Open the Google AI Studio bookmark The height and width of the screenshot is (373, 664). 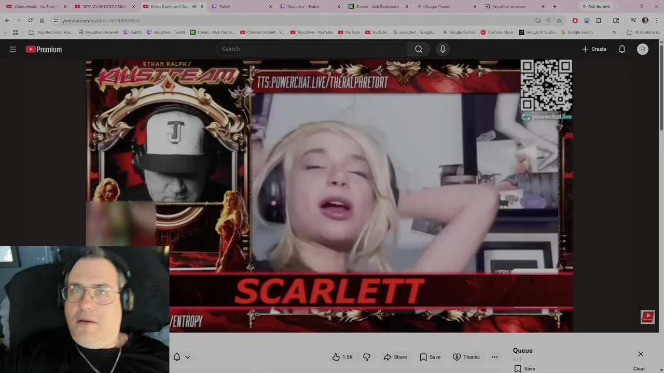click(537, 32)
